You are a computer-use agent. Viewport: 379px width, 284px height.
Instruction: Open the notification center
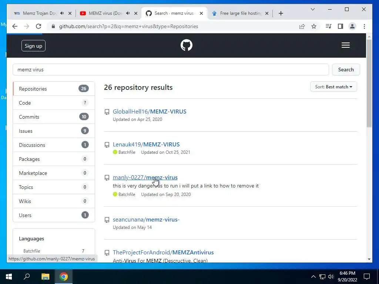pyautogui.click(x=367, y=277)
